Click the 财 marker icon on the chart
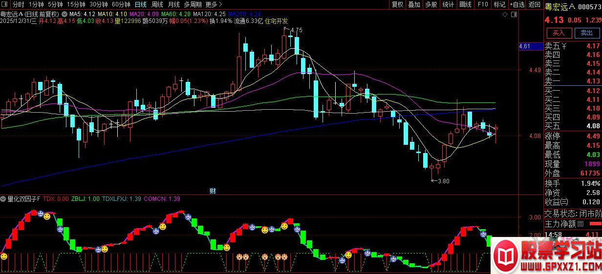 tap(213, 191)
